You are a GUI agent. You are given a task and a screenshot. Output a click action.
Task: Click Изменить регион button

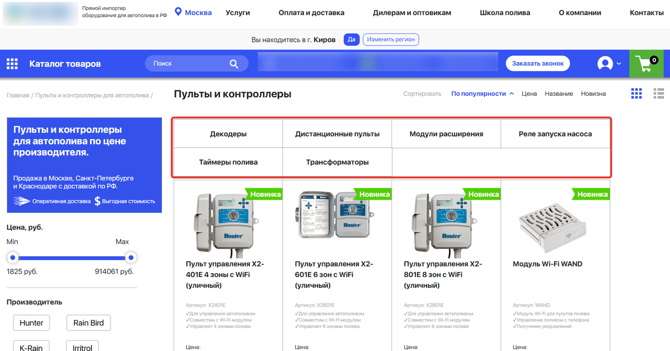tap(391, 39)
